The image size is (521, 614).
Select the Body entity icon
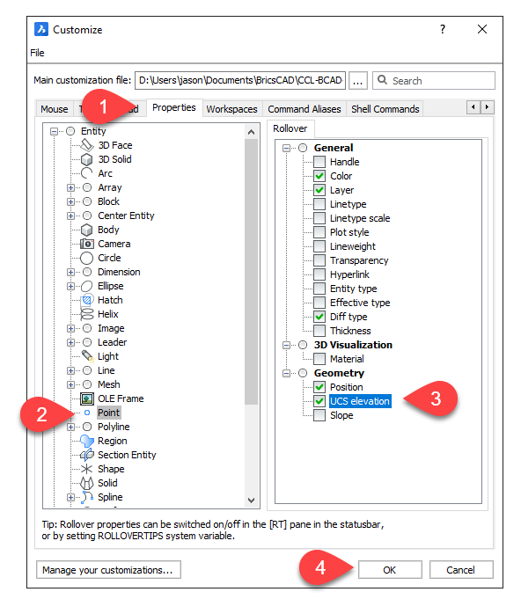[x=86, y=230]
